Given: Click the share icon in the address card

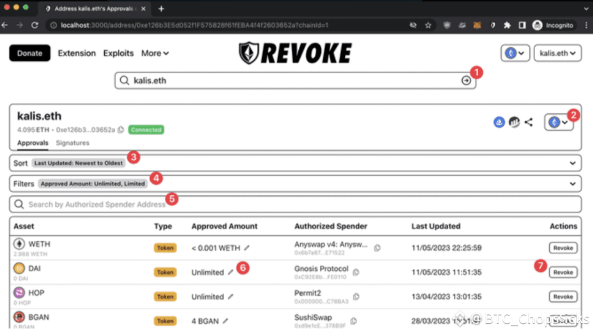Looking at the screenshot, I should pos(528,122).
